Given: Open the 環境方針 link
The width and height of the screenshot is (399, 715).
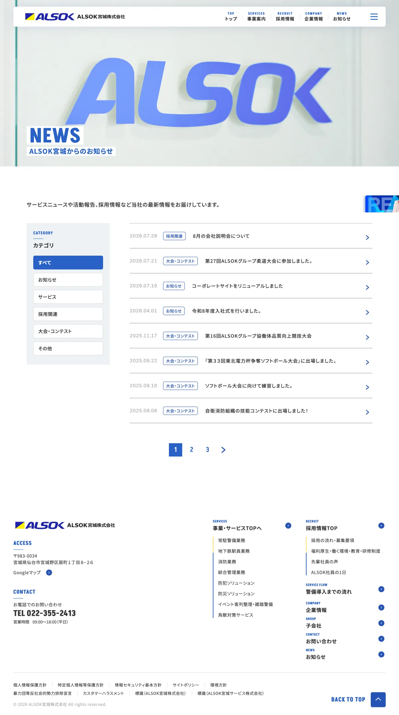Looking at the screenshot, I should pos(218,685).
